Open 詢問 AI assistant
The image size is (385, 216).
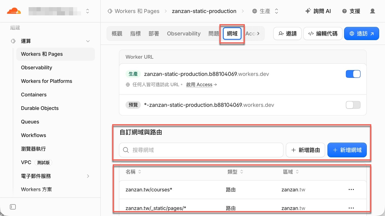tap(318, 11)
